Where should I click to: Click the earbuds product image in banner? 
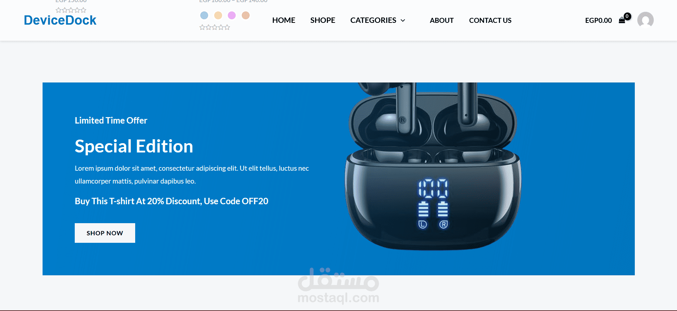(x=433, y=166)
